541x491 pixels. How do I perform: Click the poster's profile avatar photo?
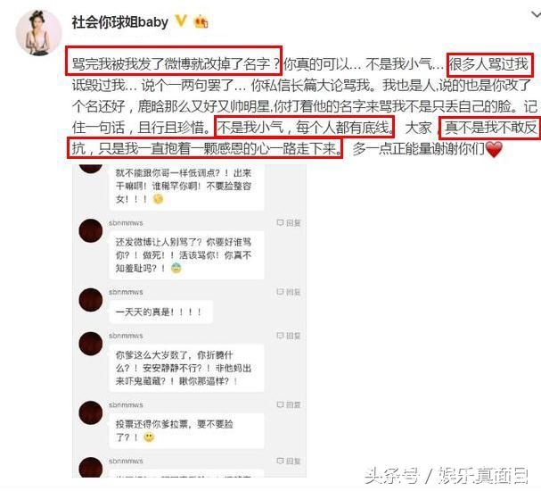[x=38, y=33]
